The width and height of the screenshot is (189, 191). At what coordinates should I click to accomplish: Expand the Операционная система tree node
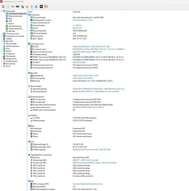pyautogui.click(x=1, y=36)
